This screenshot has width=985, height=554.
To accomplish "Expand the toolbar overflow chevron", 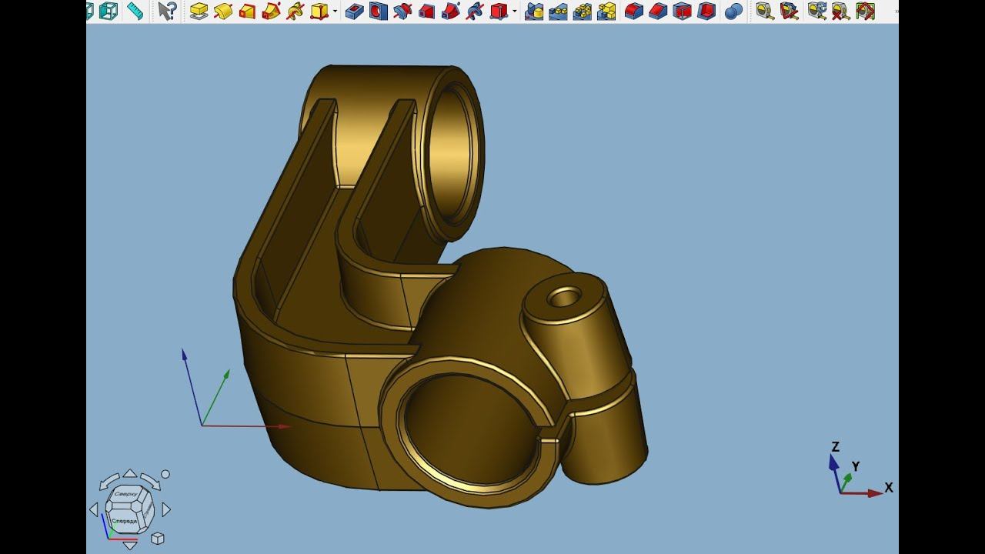I will [896, 11].
